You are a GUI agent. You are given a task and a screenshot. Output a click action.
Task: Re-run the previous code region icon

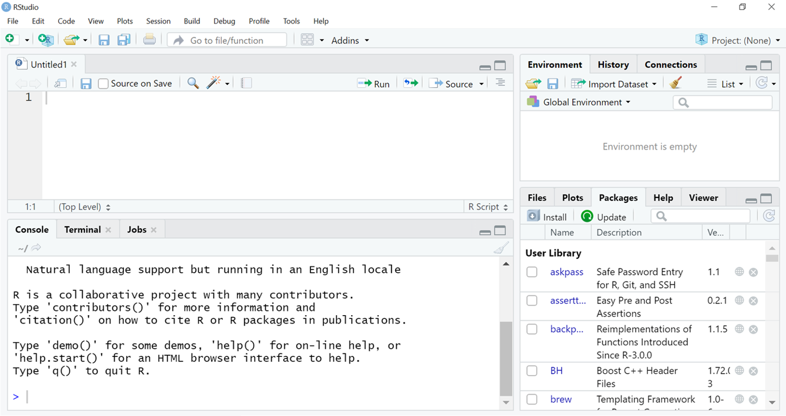point(411,84)
